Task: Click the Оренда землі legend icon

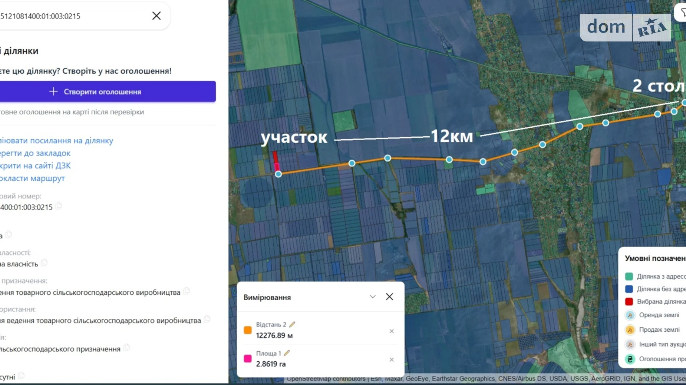Action: (x=630, y=315)
